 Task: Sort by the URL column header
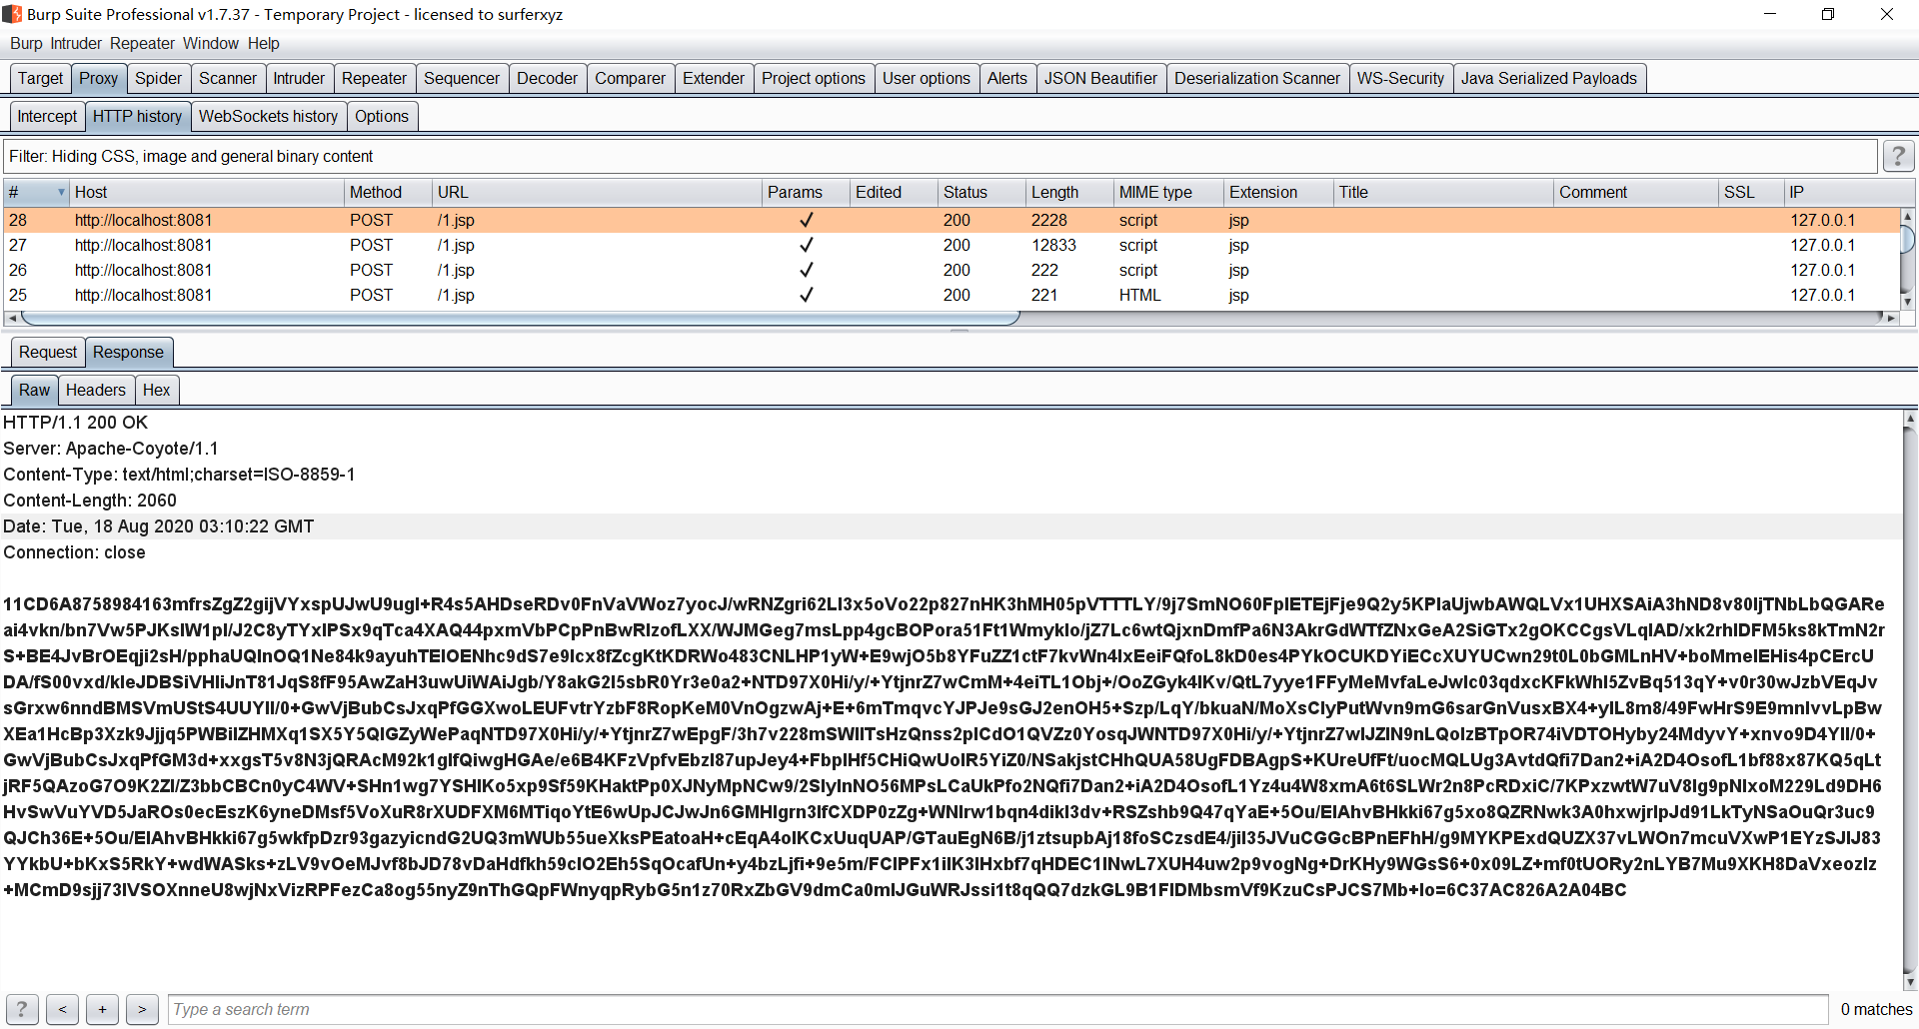tap(597, 192)
